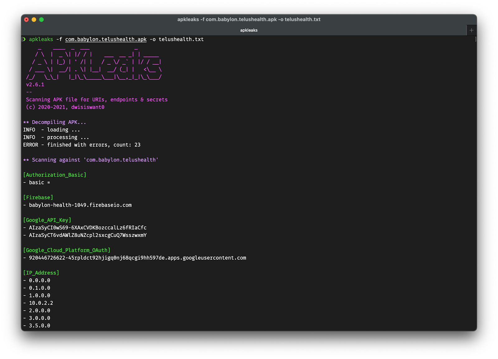Click IP address 0.0.0.0
This screenshot has width=498, height=359.
(x=40, y=281)
